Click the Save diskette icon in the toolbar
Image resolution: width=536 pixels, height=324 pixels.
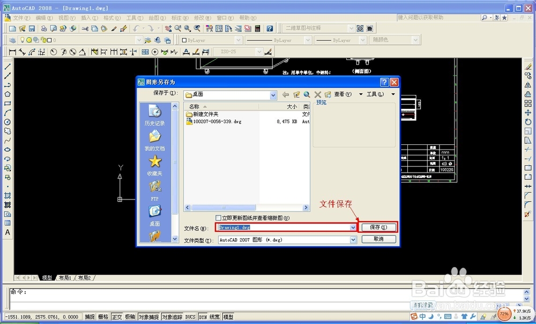click(32, 28)
